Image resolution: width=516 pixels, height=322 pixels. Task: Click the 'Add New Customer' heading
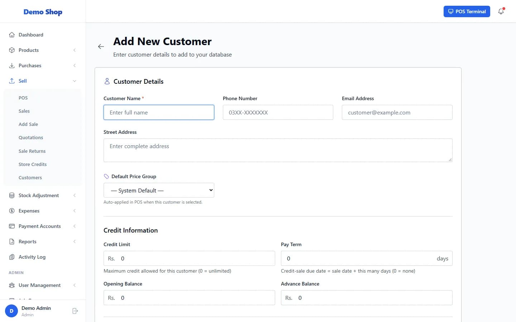(162, 42)
